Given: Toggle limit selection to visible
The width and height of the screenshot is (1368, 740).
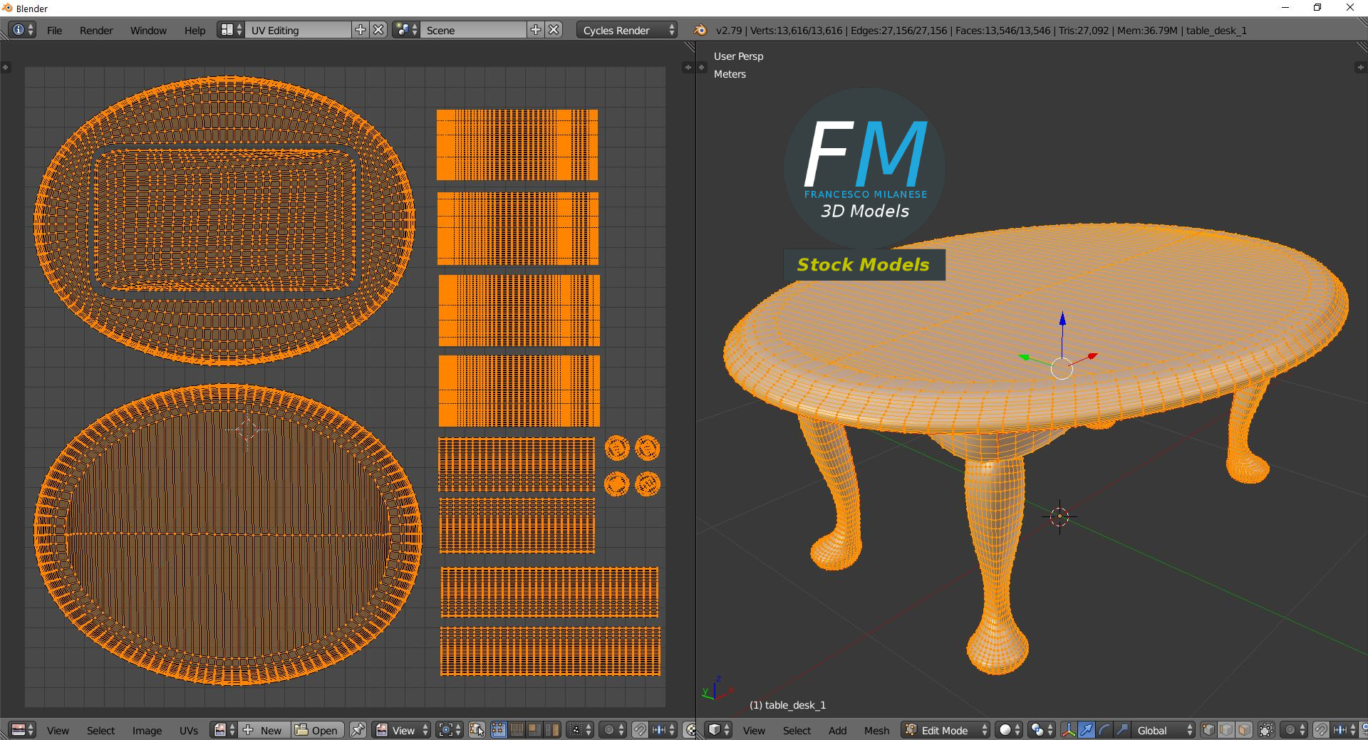Looking at the screenshot, I should pyautogui.click(x=1266, y=730).
